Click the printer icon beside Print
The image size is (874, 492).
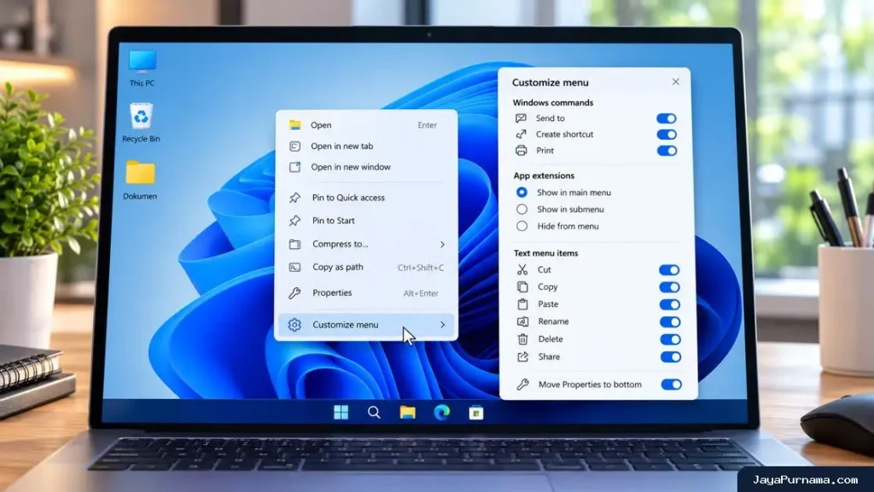tap(521, 150)
